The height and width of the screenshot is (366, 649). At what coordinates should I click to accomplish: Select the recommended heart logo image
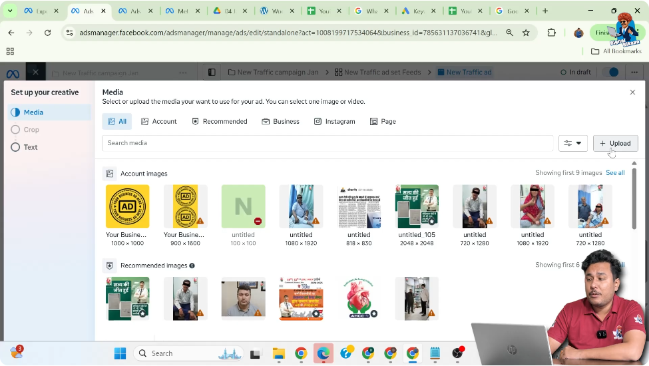point(359,299)
